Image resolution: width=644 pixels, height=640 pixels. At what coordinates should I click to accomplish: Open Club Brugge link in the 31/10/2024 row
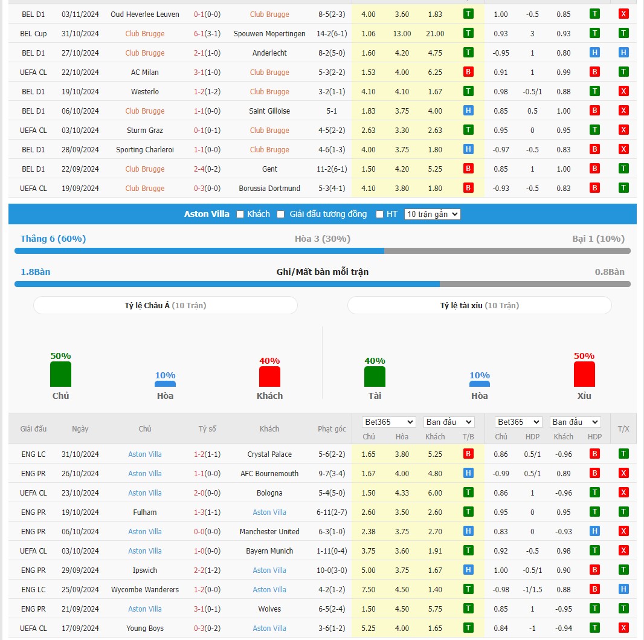(144, 34)
